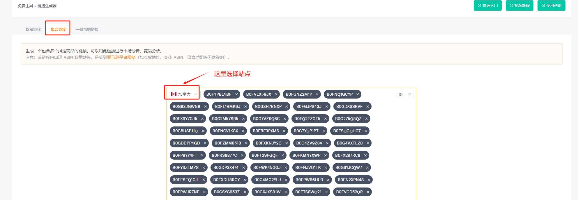Image resolution: width=578 pixels, height=200 pixels.
Task: Remove the B0G4MG2YLJ tag
Action: (286, 180)
